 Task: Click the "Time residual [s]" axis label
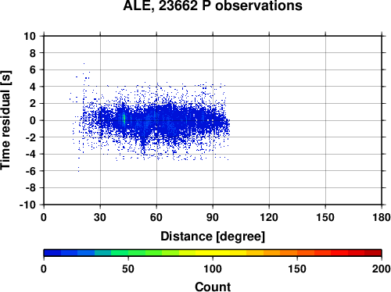coord(5,120)
